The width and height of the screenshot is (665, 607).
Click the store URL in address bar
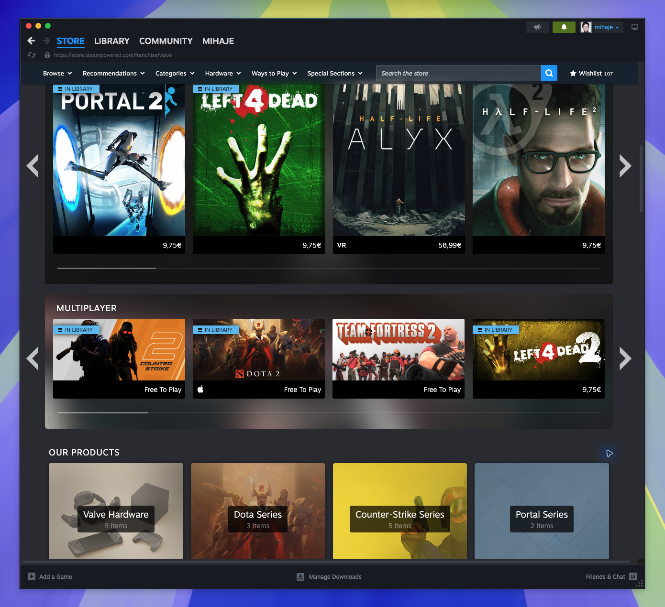[x=113, y=55]
